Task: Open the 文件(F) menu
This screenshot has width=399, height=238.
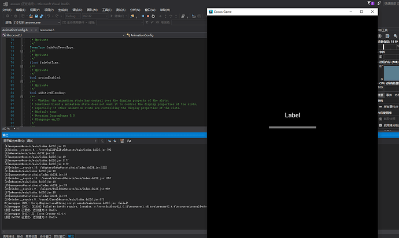Action: (7, 10)
